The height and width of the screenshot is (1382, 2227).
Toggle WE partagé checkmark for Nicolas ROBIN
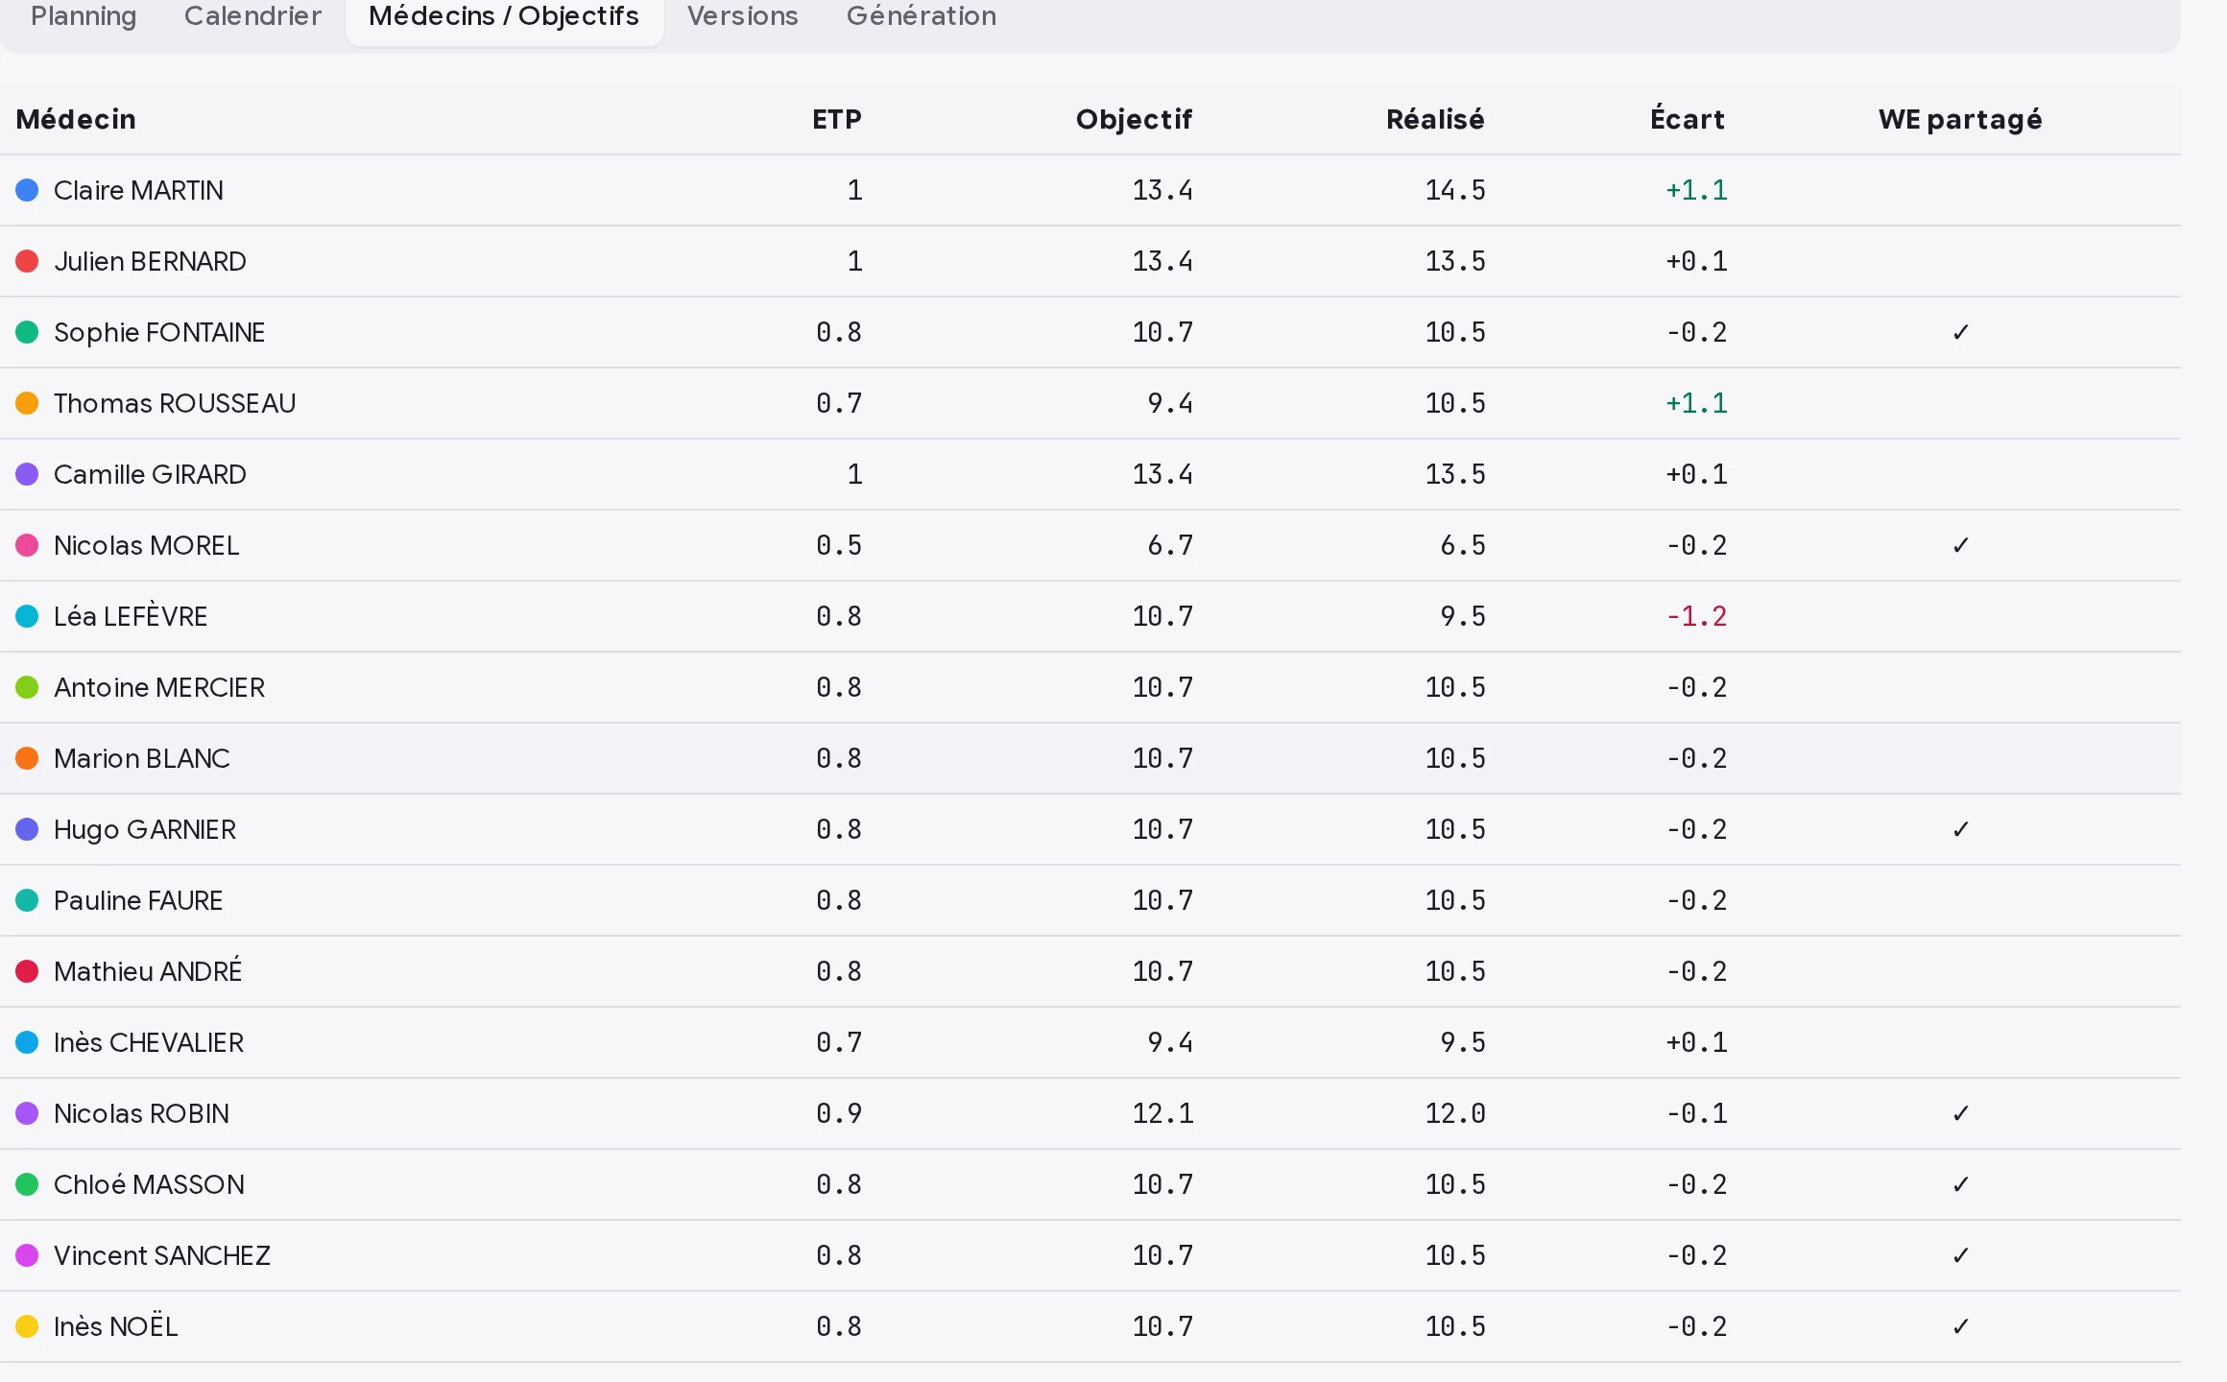coord(1960,1113)
